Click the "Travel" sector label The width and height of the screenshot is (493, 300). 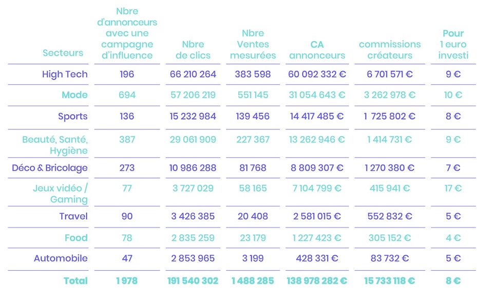pos(73,216)
